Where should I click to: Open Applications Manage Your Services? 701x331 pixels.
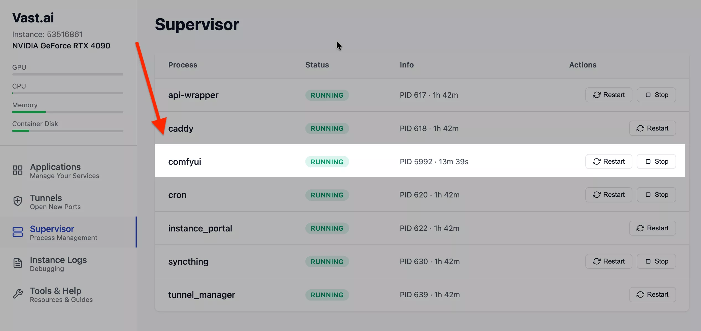coord(68,171)
